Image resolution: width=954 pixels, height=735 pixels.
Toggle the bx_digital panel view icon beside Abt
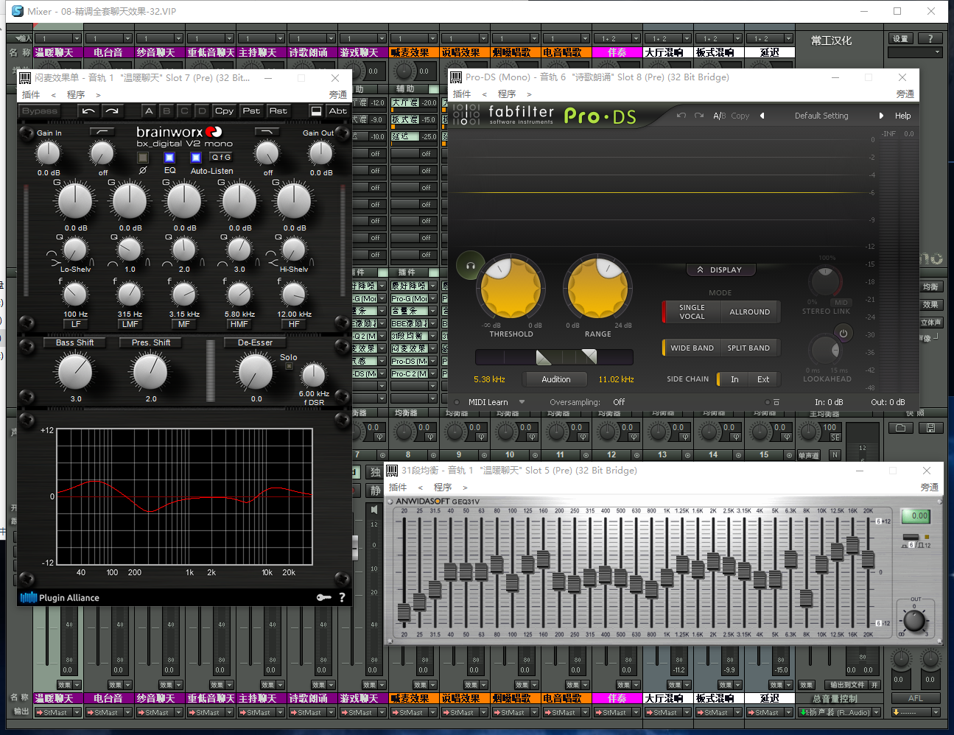pyautogui.click(x=316, y=110)
